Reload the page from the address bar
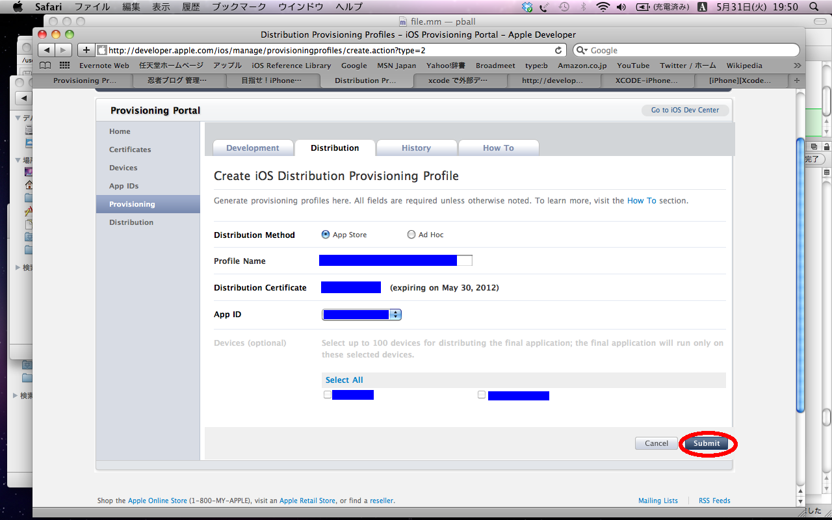 pos(558,50)
